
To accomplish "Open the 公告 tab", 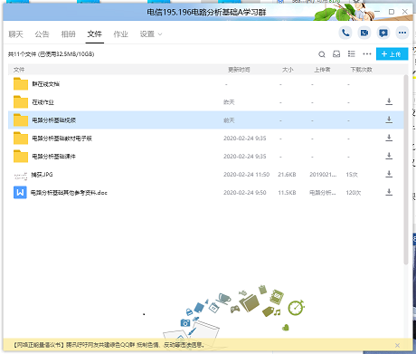I will tap(42, 34).
